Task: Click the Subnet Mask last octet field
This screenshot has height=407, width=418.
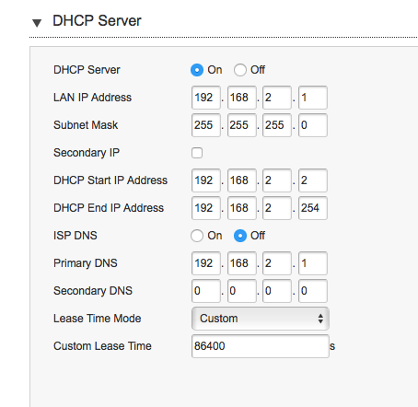Action: point(313,125)
